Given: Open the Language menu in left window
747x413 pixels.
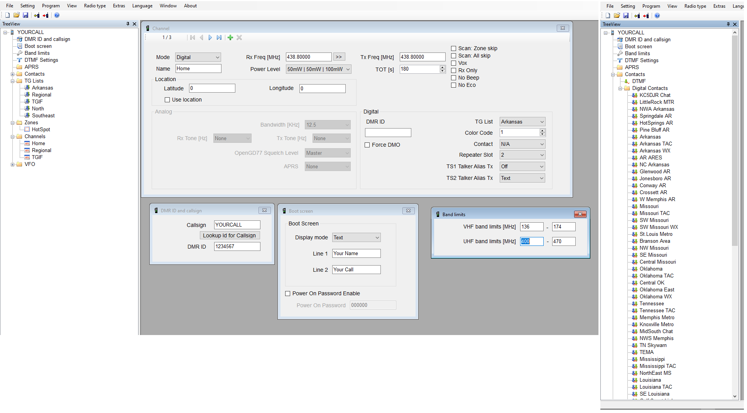Looking at the screenshot, I should point(142,6).
